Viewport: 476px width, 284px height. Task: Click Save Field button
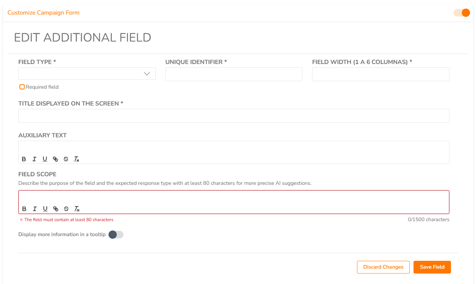click(432, 267)
